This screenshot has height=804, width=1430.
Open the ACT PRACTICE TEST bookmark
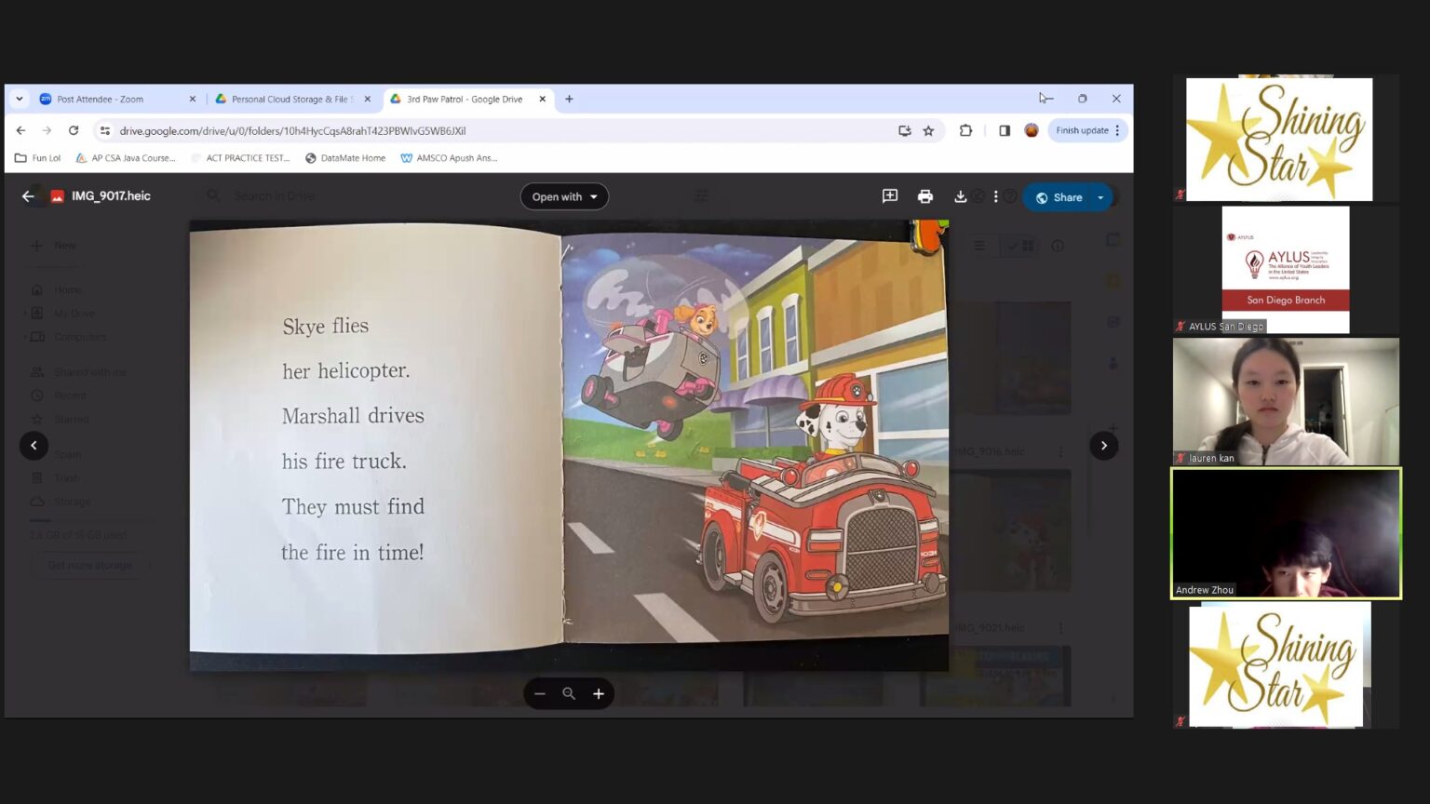point(240,158)
